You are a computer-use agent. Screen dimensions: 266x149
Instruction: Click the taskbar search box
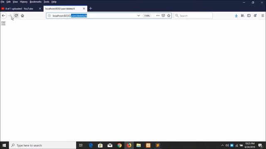[42, 145]
